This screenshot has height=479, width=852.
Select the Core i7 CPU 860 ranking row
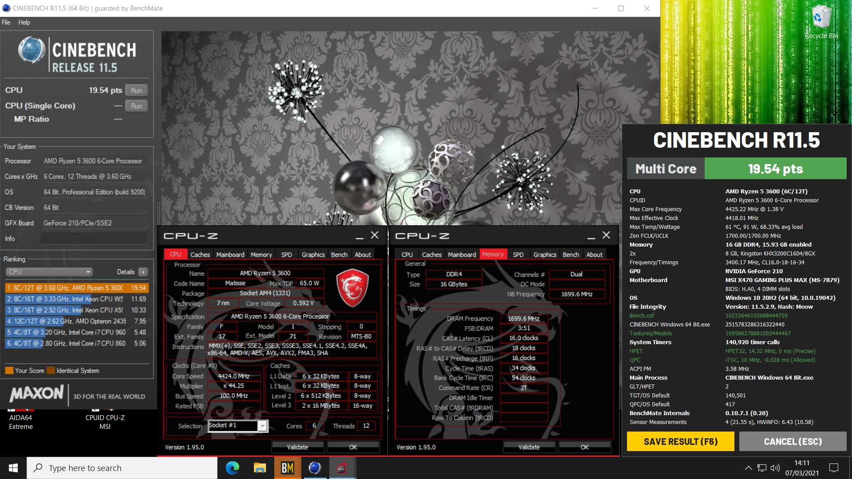click(x=77, y=343)
